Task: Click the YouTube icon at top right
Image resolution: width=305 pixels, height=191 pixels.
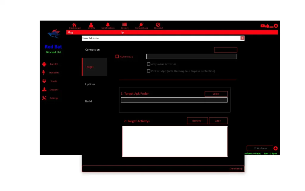Action: (x=263, y=26)
